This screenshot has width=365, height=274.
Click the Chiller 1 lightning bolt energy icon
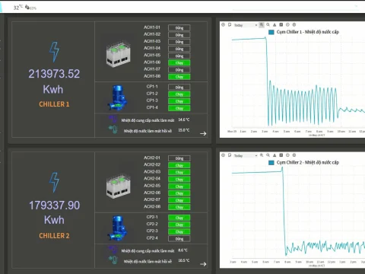click(x=54, y=52)
